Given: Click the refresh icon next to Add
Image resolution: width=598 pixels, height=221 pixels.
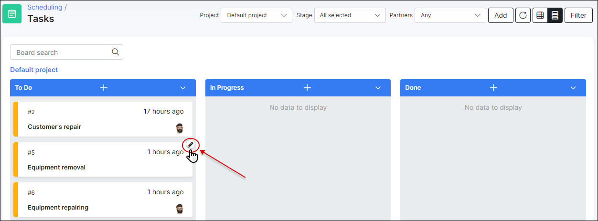Looking at the screenshot, I should pos(523,15).
